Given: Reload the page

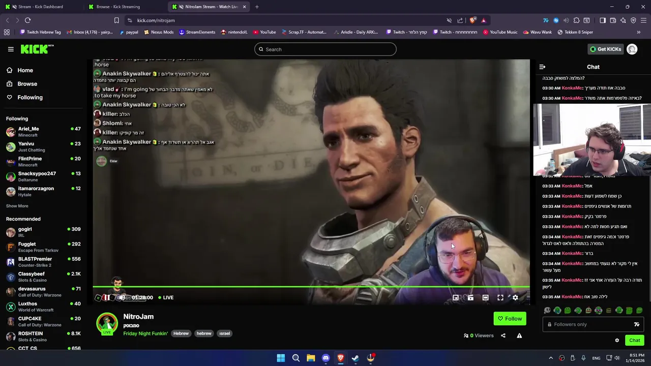Looking at the screenshot, I should tap(27, 20).
